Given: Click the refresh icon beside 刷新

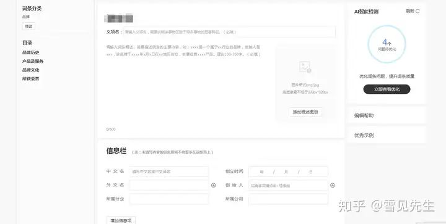Looking at the screenshot, I should pos(418,11).
